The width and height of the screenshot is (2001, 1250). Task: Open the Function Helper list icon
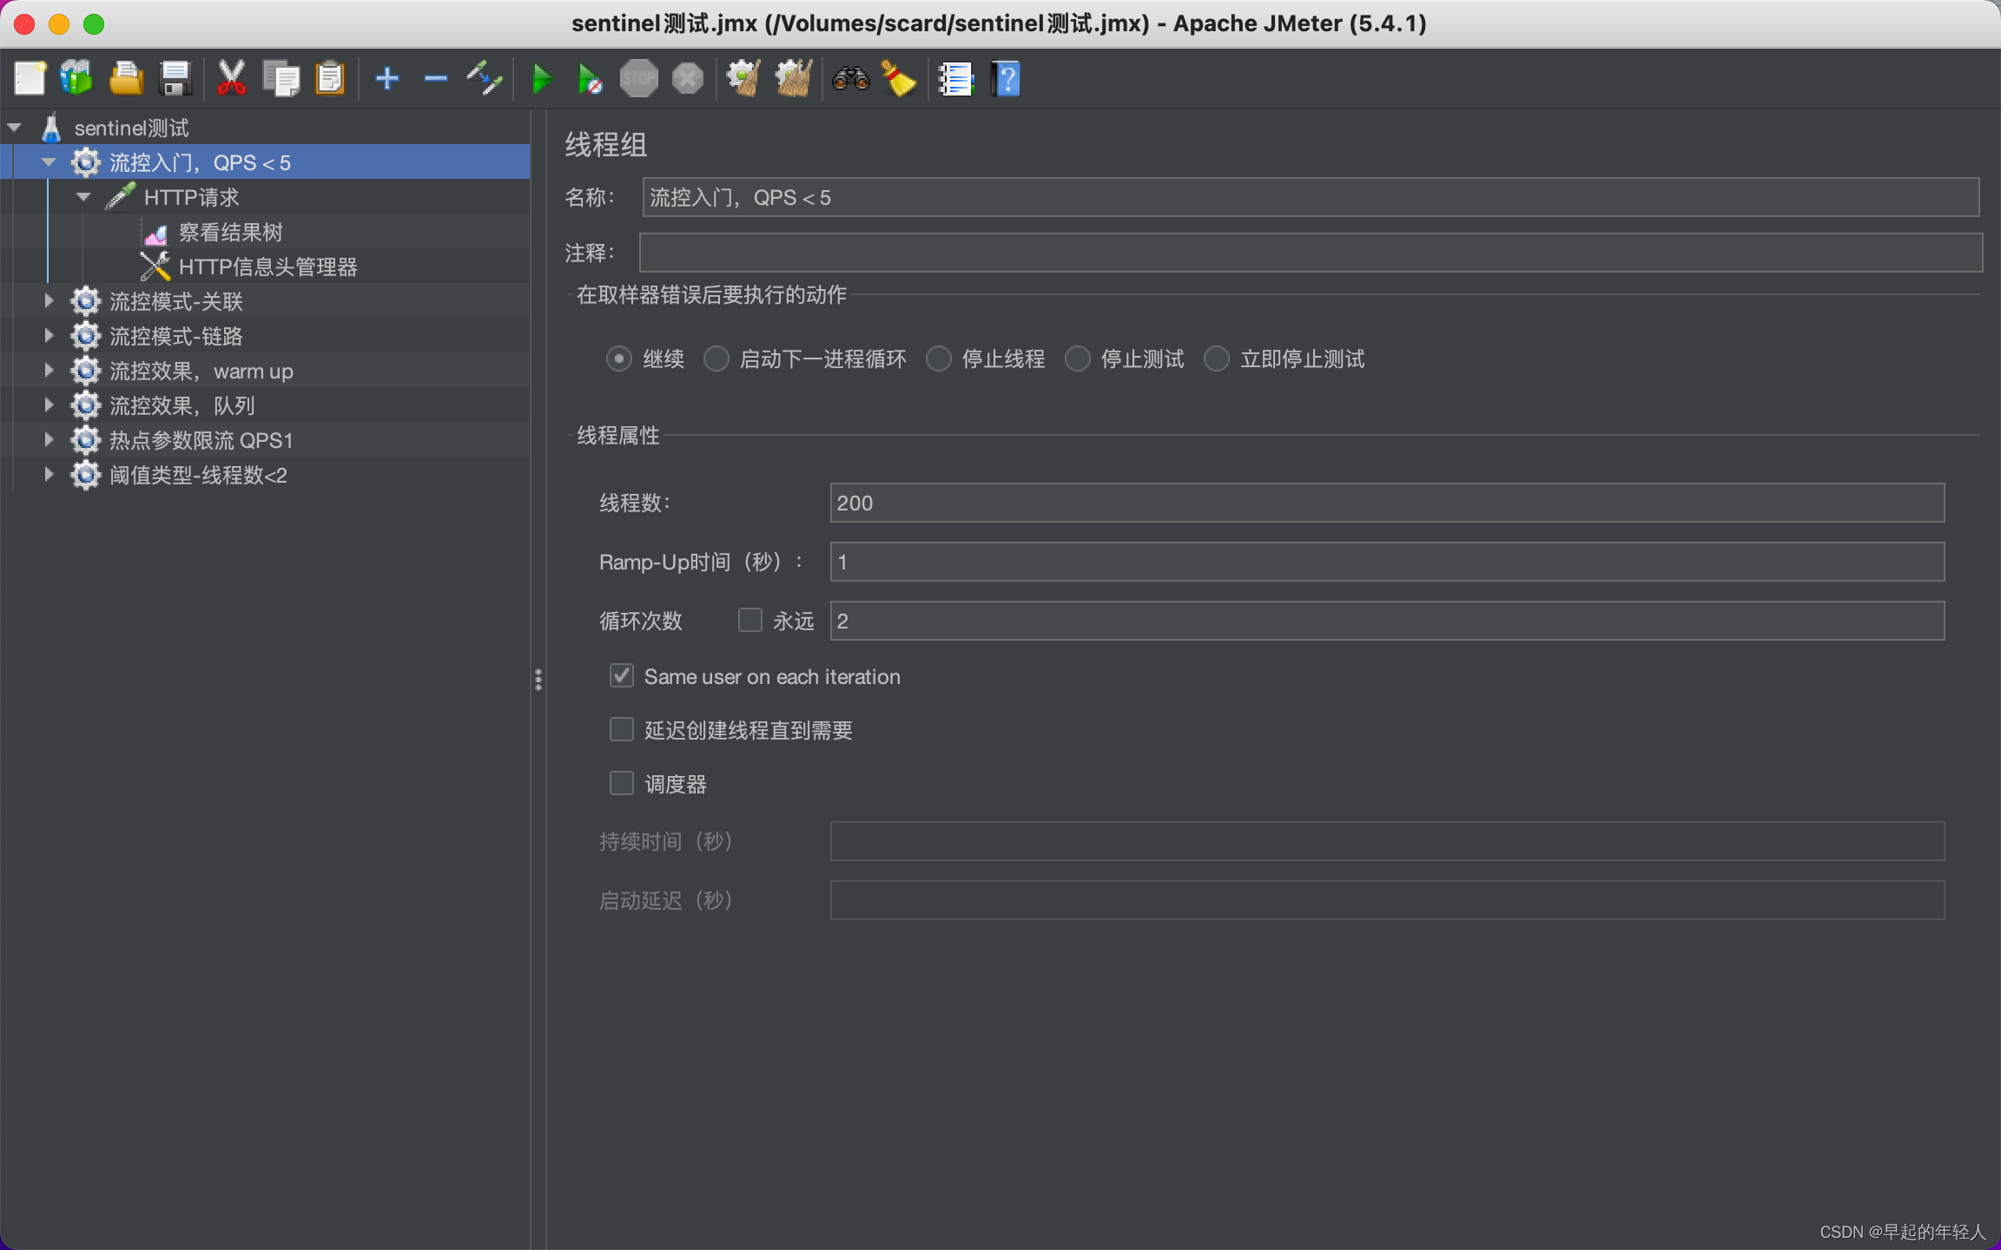pyautogui.click(x=955, y=79)
